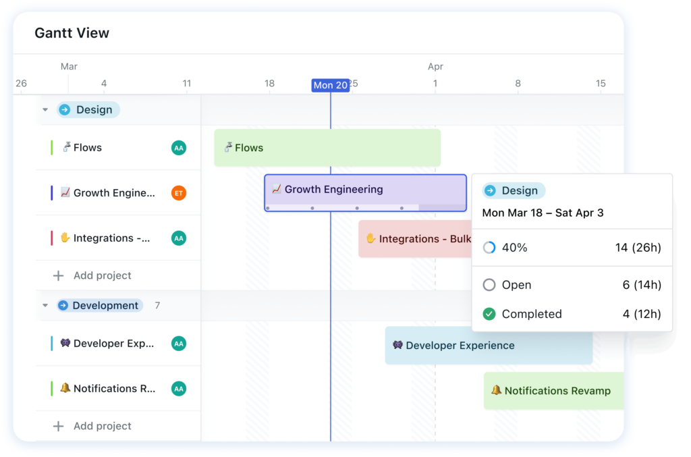The height and width of the screenshot is (457, 691).
Task: Click the green Completed checkmark icon
Action: 489,314
